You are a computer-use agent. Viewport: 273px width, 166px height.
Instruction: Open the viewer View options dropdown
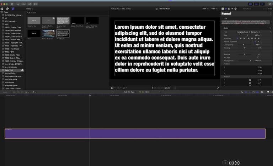214,8
